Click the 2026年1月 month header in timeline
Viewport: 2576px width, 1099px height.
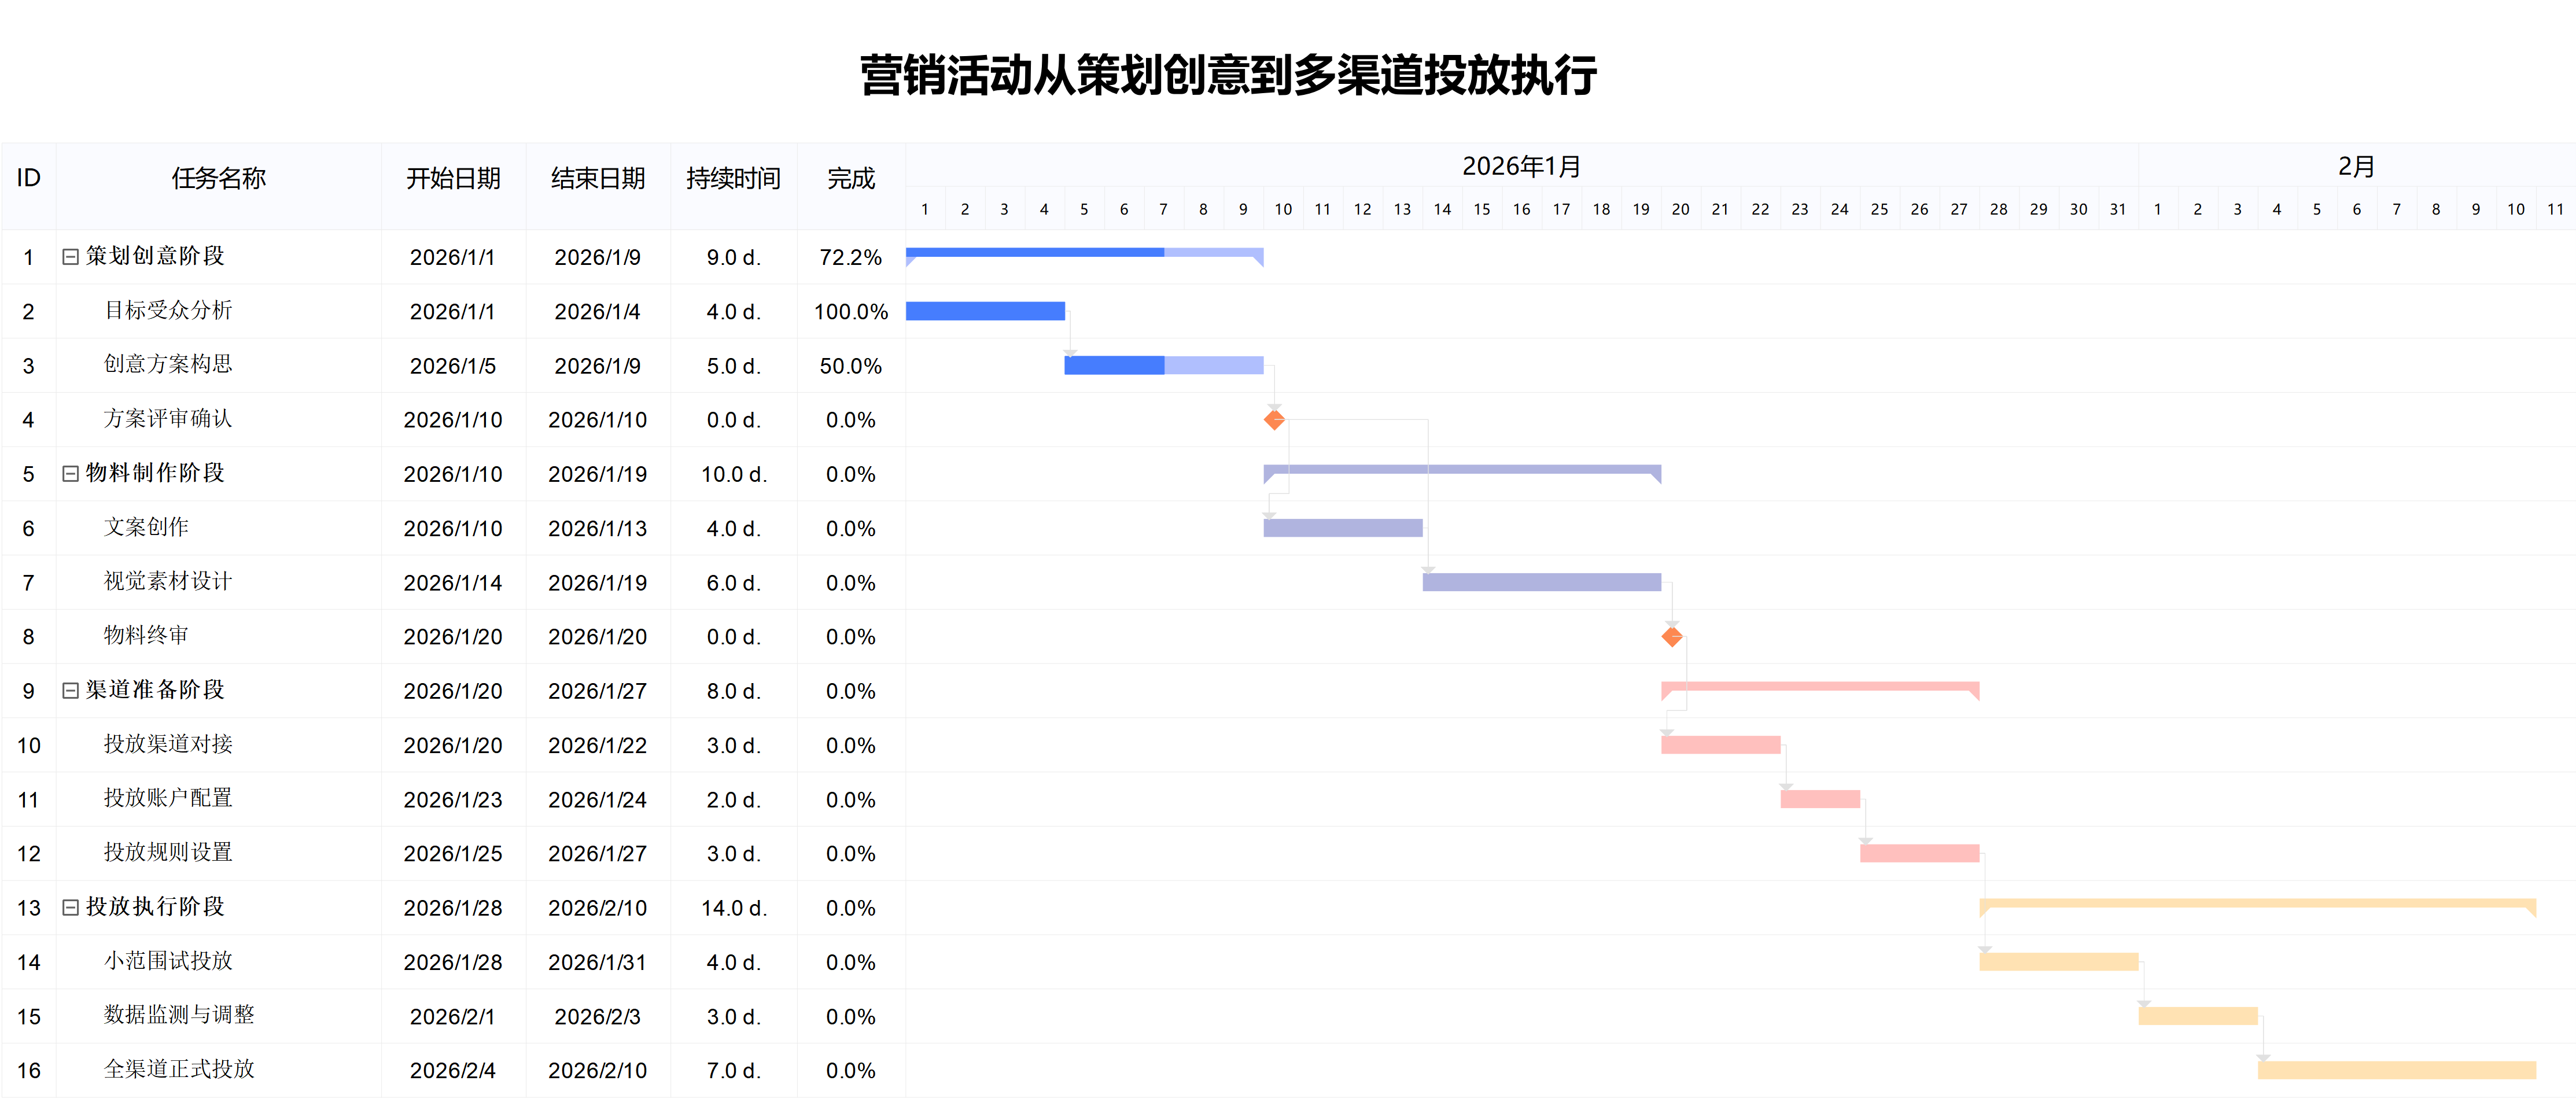click(x=1521, y=166)
